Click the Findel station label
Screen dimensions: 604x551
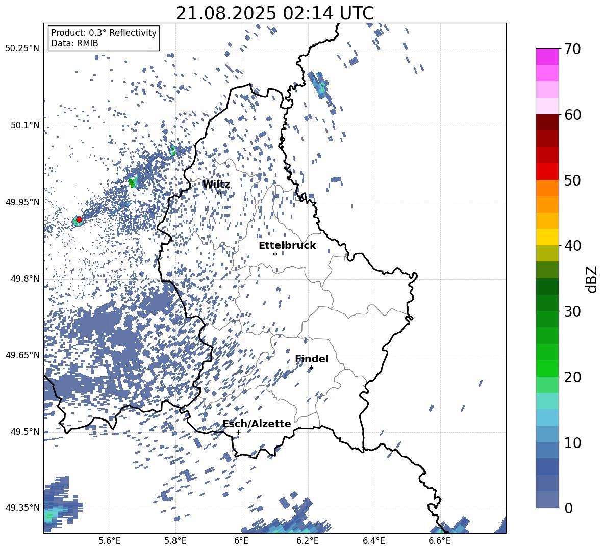pos(312,359)
